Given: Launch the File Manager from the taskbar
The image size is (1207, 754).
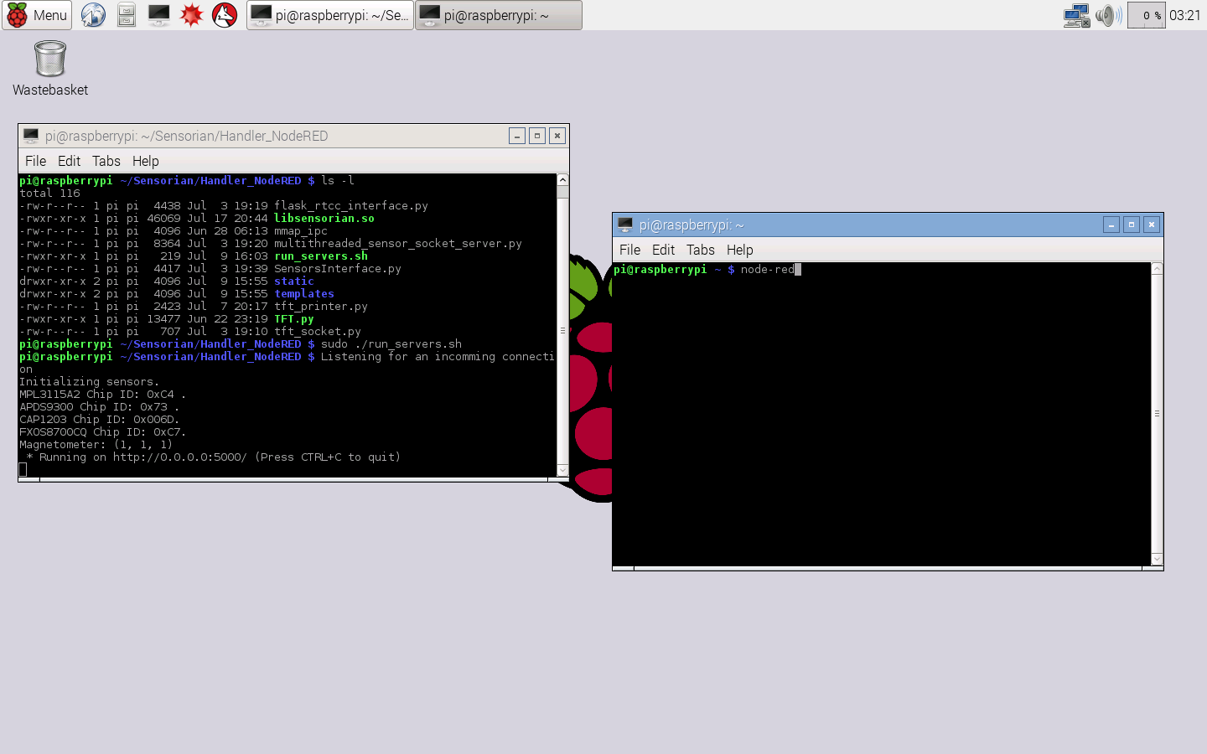Looking at the screenshot, I should click(126, 15).
